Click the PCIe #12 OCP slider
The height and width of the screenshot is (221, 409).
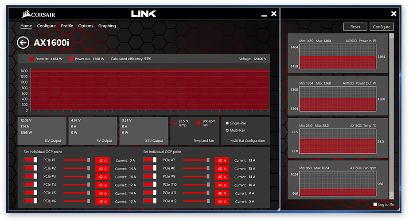pyautogui.click(x=196, y=201)
